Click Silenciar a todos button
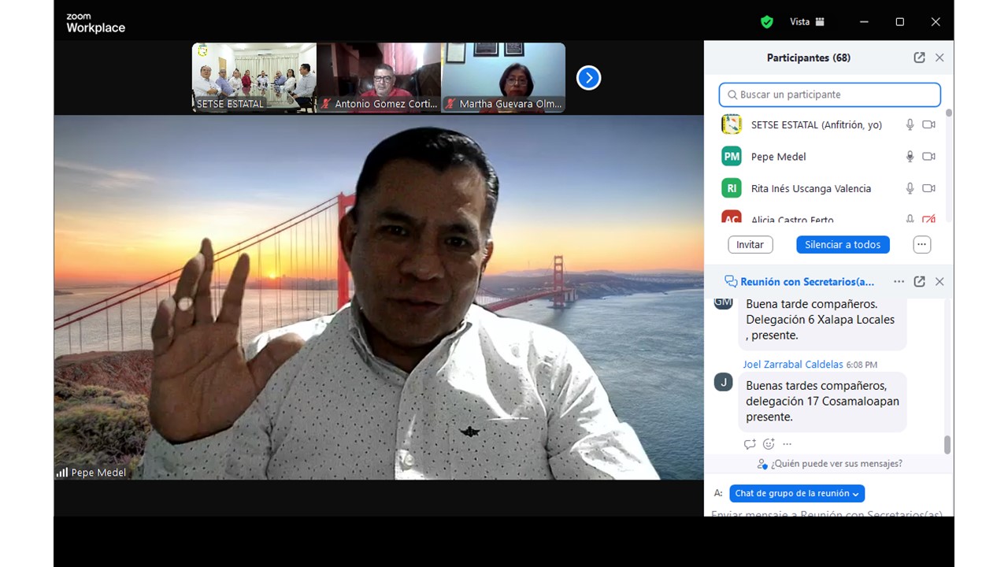The width and height of the screenshot is (1008, 567). 843,245
